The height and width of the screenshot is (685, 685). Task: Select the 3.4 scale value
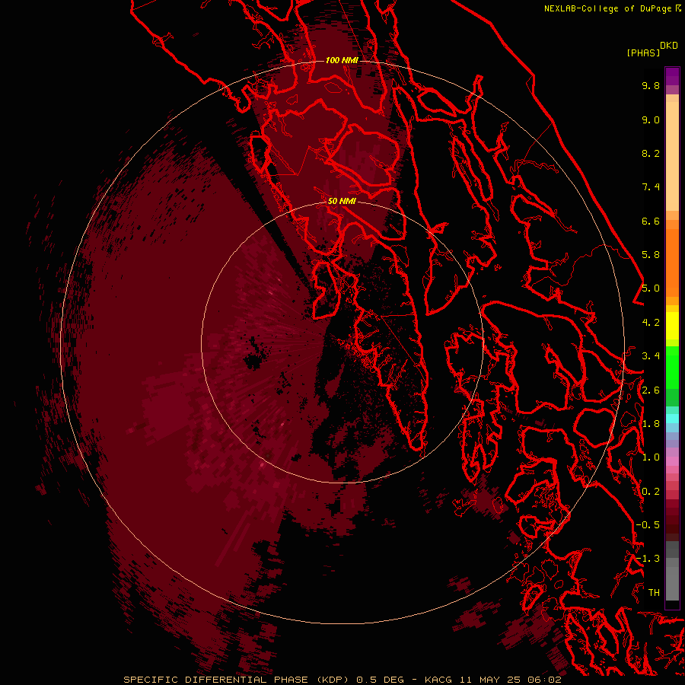click(x=651, y=356)
